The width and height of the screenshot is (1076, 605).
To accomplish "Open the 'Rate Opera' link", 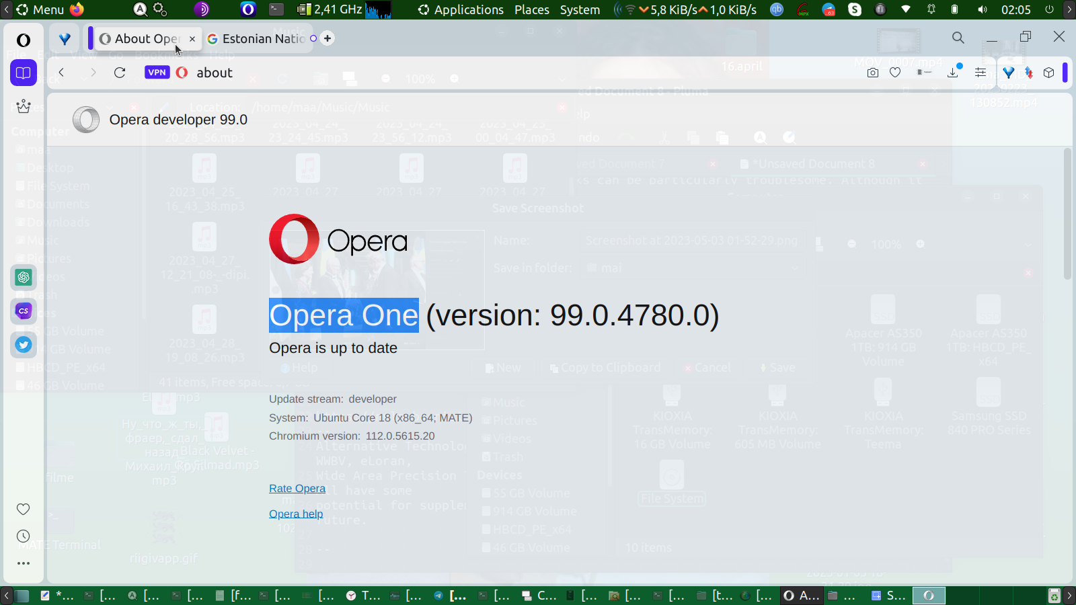I will click(297, 489).
